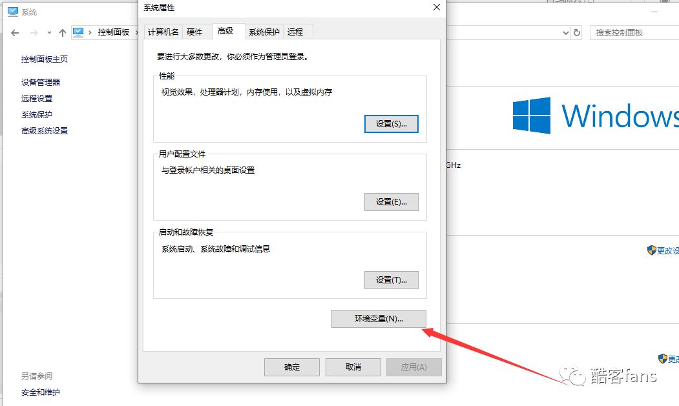Open recent locations dropdown arrow

pos(49,32)
